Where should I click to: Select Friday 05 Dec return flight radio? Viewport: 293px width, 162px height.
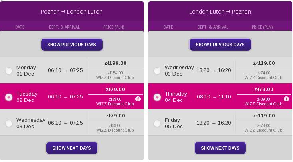pos(157,123)
